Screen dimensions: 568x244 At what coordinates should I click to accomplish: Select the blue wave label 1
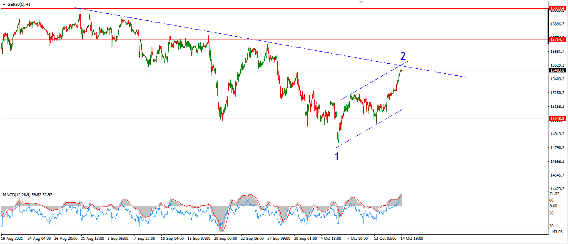click(337, 156)
